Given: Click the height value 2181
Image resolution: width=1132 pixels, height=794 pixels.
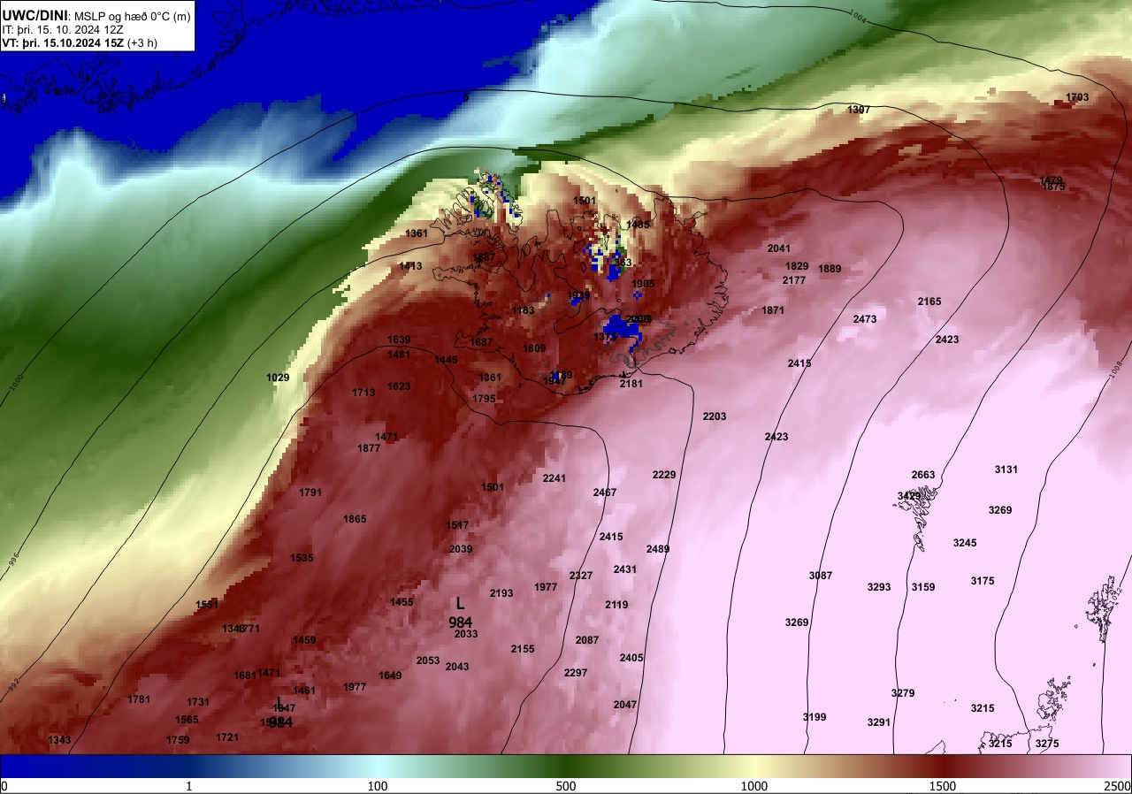Looking at the screenshot, I should pyautogui.click(x=631, y=384).
